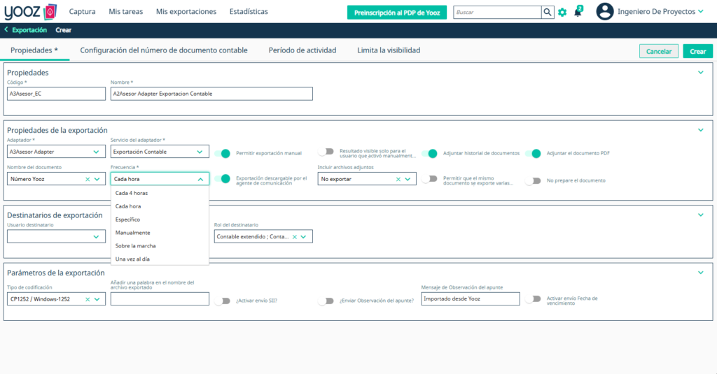Clear the Nombre del documento value
The width and height of the screenshot is (717, 374).
tap(88, 179)
